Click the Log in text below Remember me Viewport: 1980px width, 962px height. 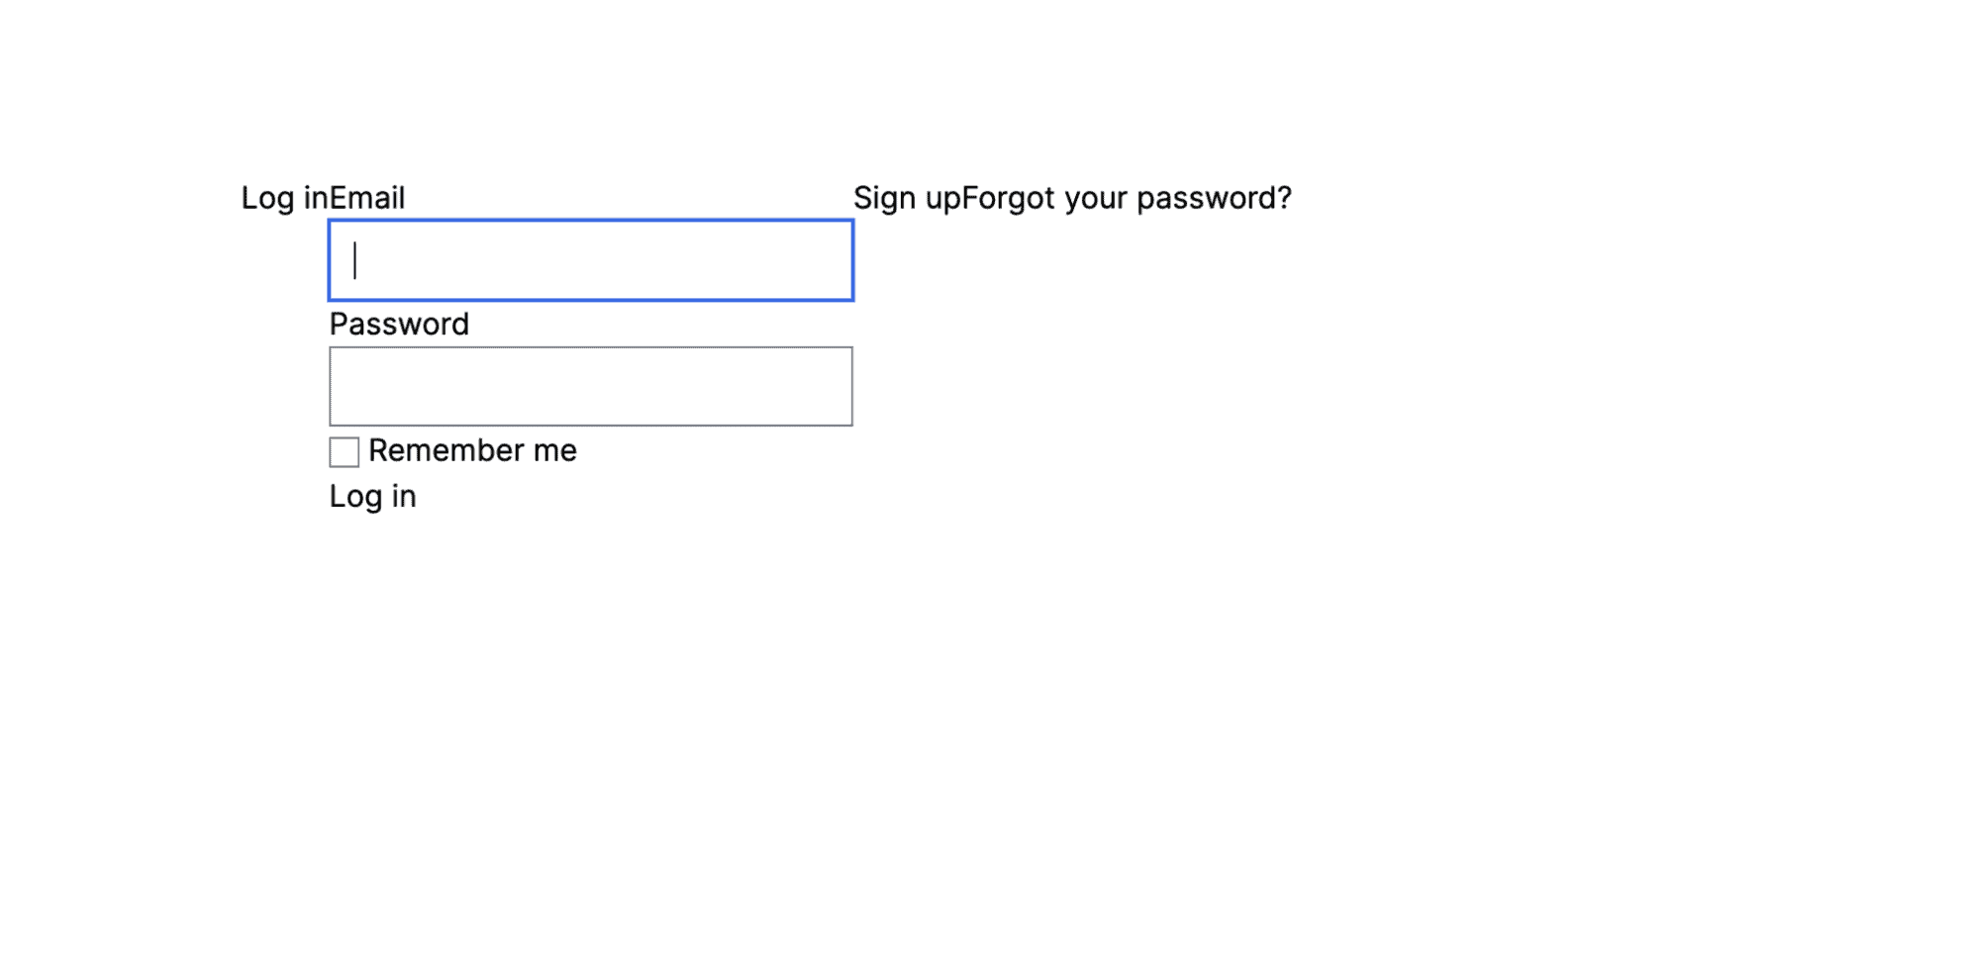pyautogui.click(x=372, y=497)
